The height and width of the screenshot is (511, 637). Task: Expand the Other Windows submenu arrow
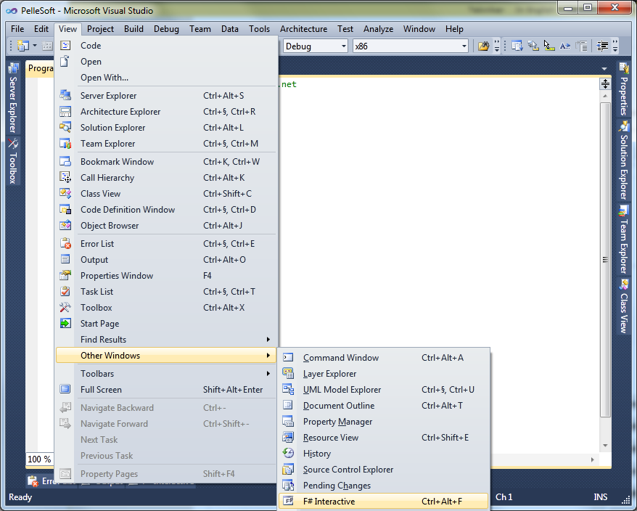(x=268, y=355)
